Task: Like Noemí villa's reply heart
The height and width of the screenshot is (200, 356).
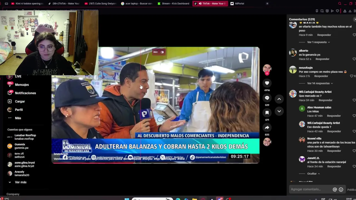Action: [354, 151]
